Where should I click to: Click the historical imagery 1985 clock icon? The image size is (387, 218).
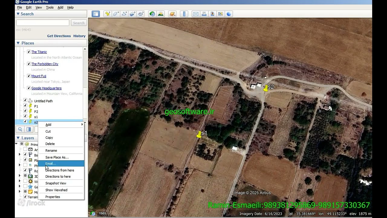(x=93, y=213)
